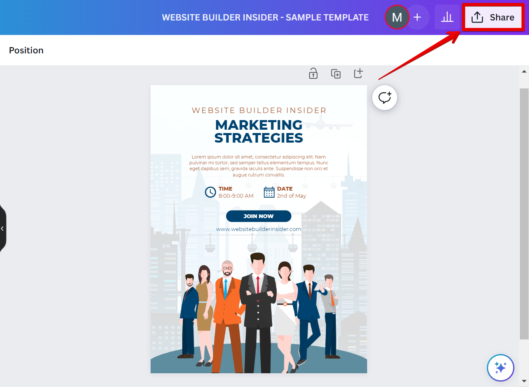Select the calendar icon beside DATE
Image resolution: width=529 pixels, height=387 pixels.
(x=269, y=192)
